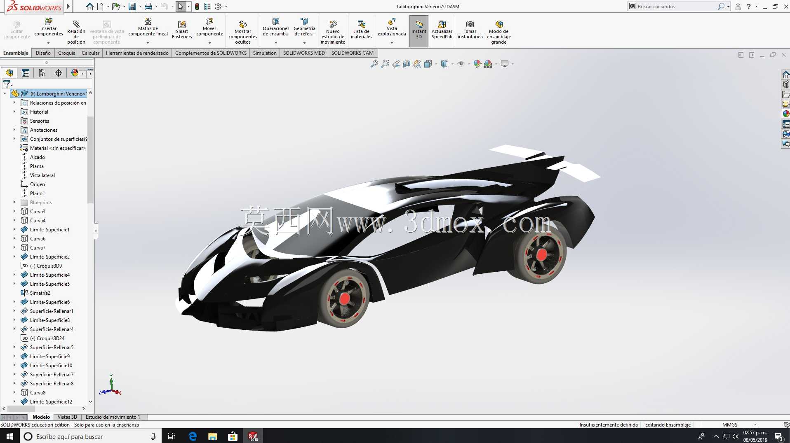Toggle Modo de ensamblaje grande
This screenshot has width=790, height=443.
499,32
